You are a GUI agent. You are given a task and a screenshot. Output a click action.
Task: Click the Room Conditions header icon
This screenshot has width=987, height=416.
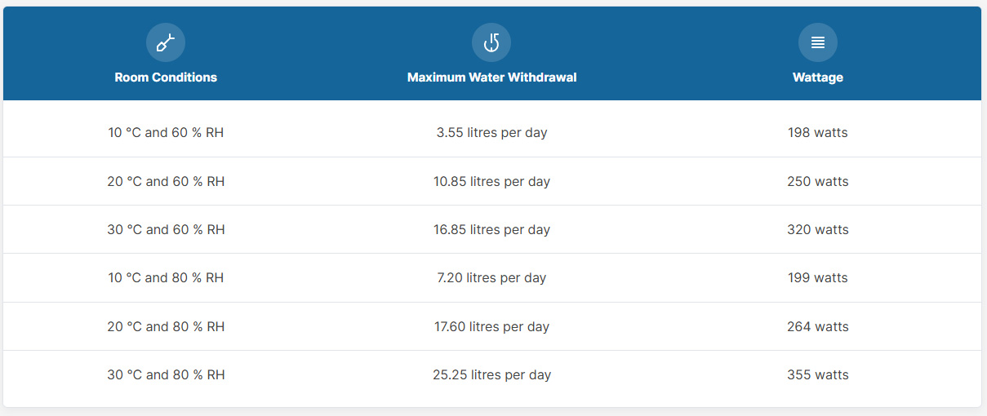click(x=166, y=42)
